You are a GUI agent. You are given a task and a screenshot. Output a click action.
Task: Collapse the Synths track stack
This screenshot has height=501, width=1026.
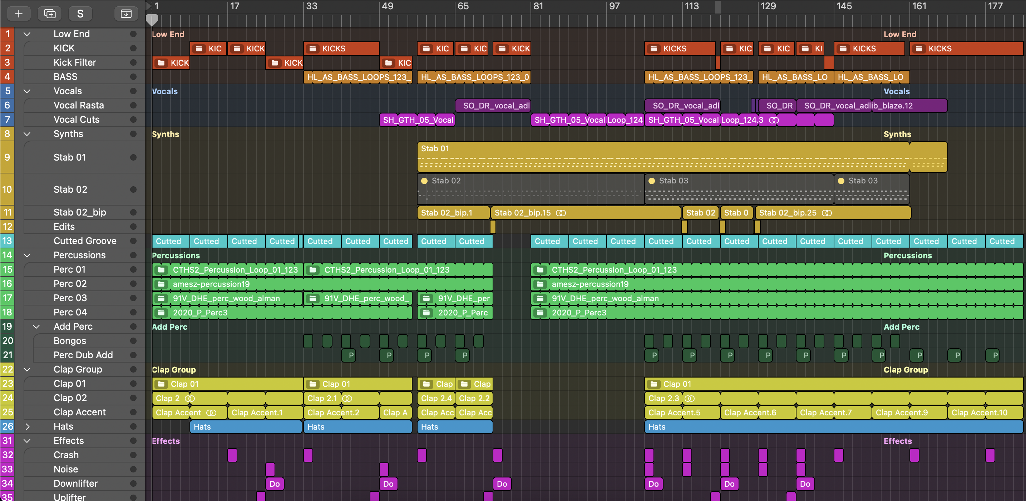point(27,134)
